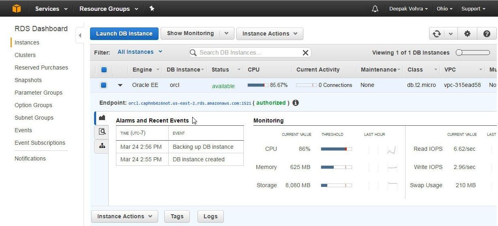Click the CPU 85.67% usage bar
This screenshot has width=498, height=226.
coord(258,85)
